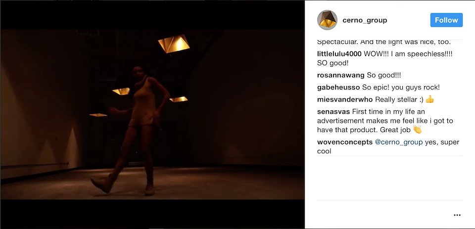
Task: Click the thumbs up emoji in comment
Action: pyautogui.click(x=429, y=99)
